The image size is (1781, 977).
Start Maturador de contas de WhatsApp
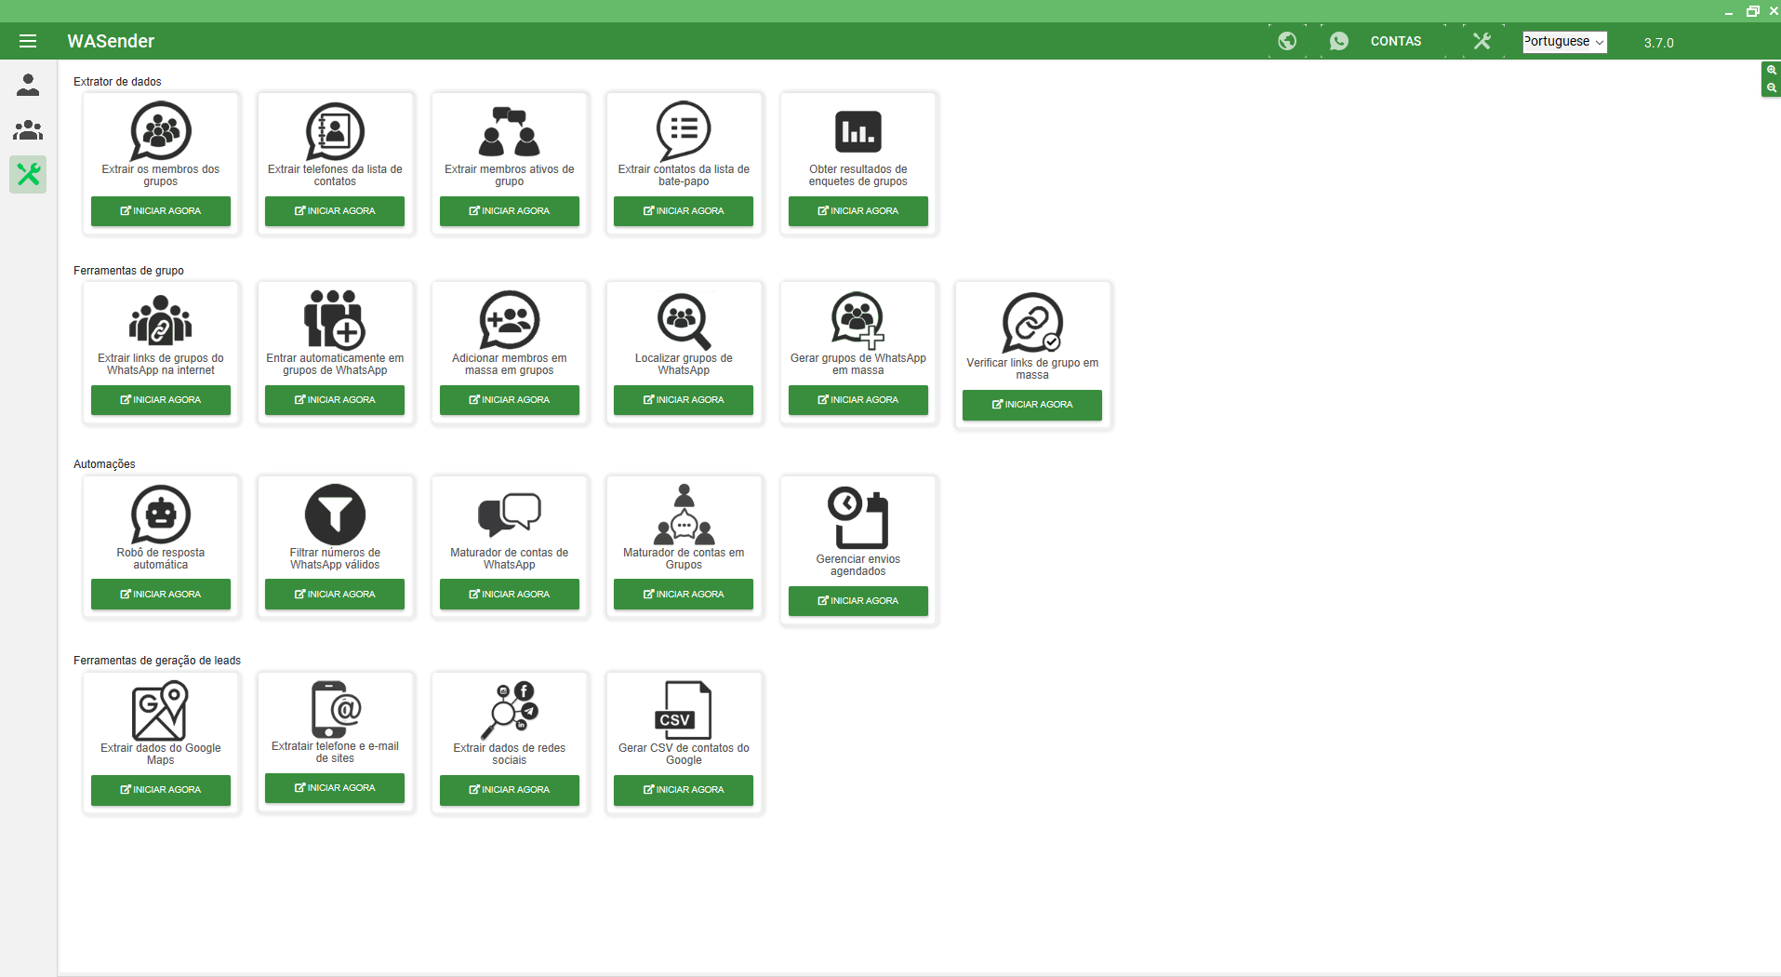pyautogui.click(x=510, y=595)
